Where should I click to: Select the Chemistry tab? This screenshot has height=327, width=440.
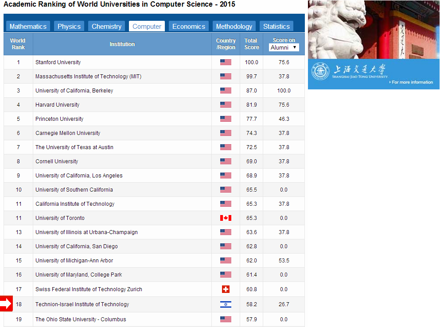pyautogui.click(x=107, y=27)
